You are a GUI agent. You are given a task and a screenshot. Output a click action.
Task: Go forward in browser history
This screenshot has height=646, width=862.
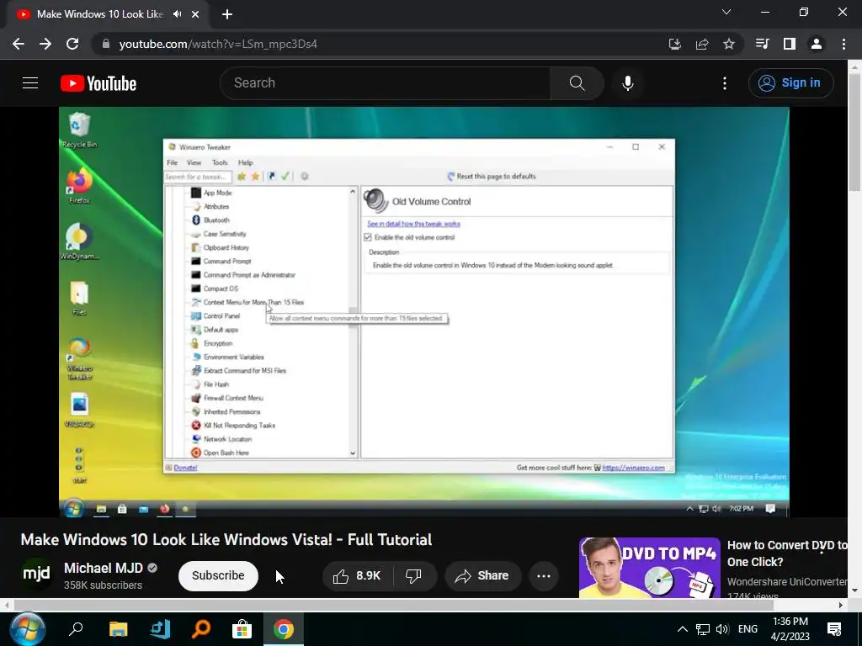[x=45, y=44]
